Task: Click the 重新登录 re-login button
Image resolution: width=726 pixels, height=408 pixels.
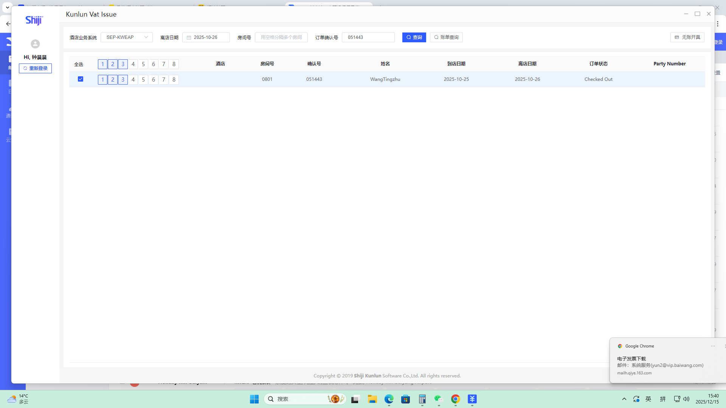Action: click(35, 68)
